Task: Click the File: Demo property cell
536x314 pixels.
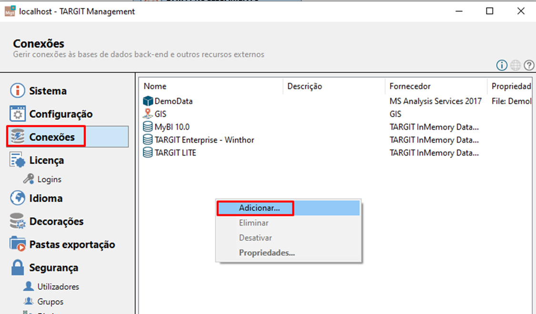Action: pos(511,101)
